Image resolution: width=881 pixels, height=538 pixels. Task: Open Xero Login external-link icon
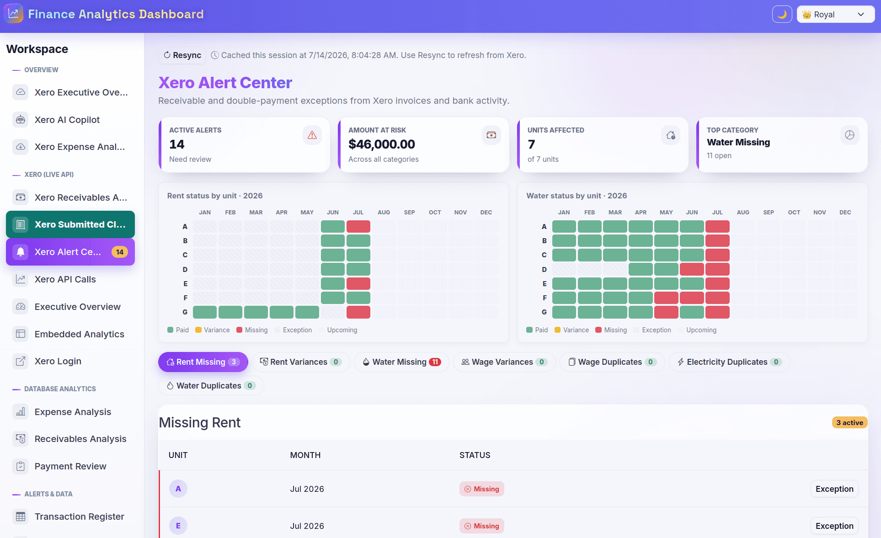(x=21, y=361)
